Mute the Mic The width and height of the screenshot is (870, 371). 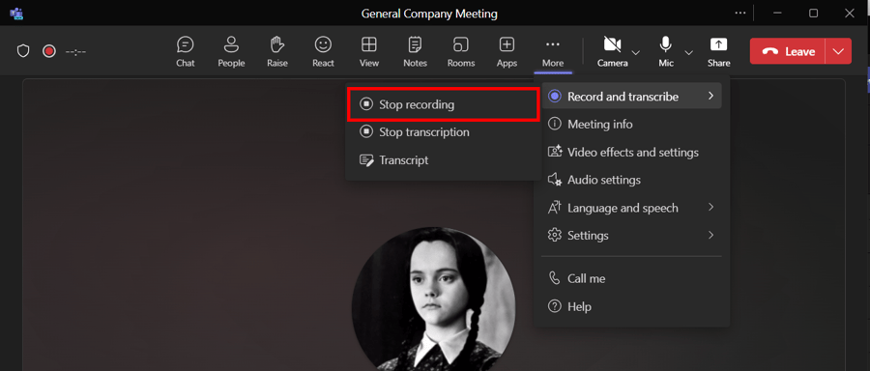coord(666,51)
